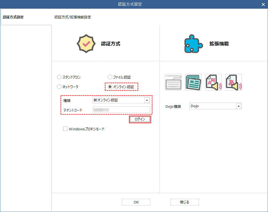Select the Japanese speech reading icon
The width and height of the screenshot is (268, 212).
(x=233, y=82)
